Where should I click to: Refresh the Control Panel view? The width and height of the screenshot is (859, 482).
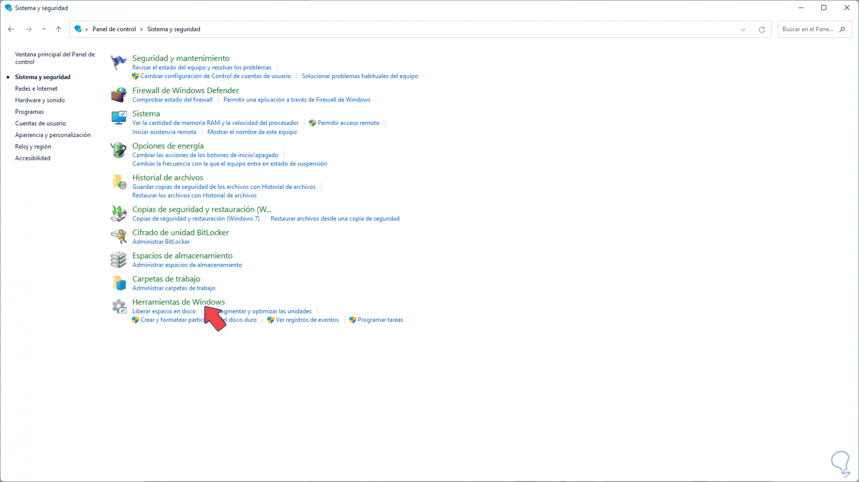pyautogui.click(x=762, y=30)
